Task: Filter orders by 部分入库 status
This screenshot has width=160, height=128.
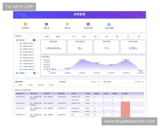Action: coord(41,85)
